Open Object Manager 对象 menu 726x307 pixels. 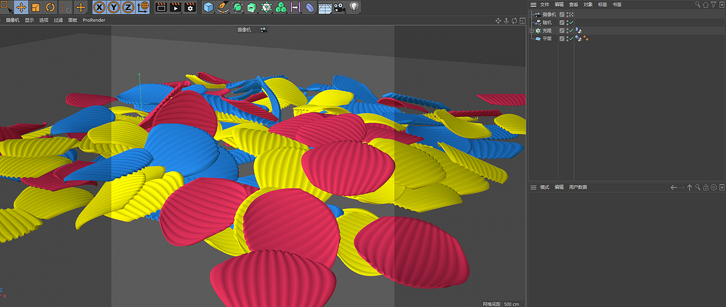coord(588,5)
